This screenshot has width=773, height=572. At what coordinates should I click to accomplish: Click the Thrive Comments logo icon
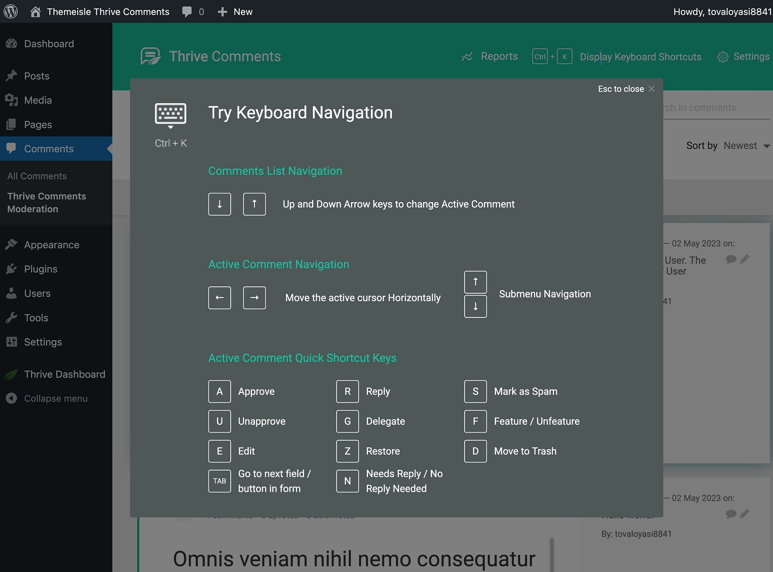pyautogui.click(x=150, y=56)
